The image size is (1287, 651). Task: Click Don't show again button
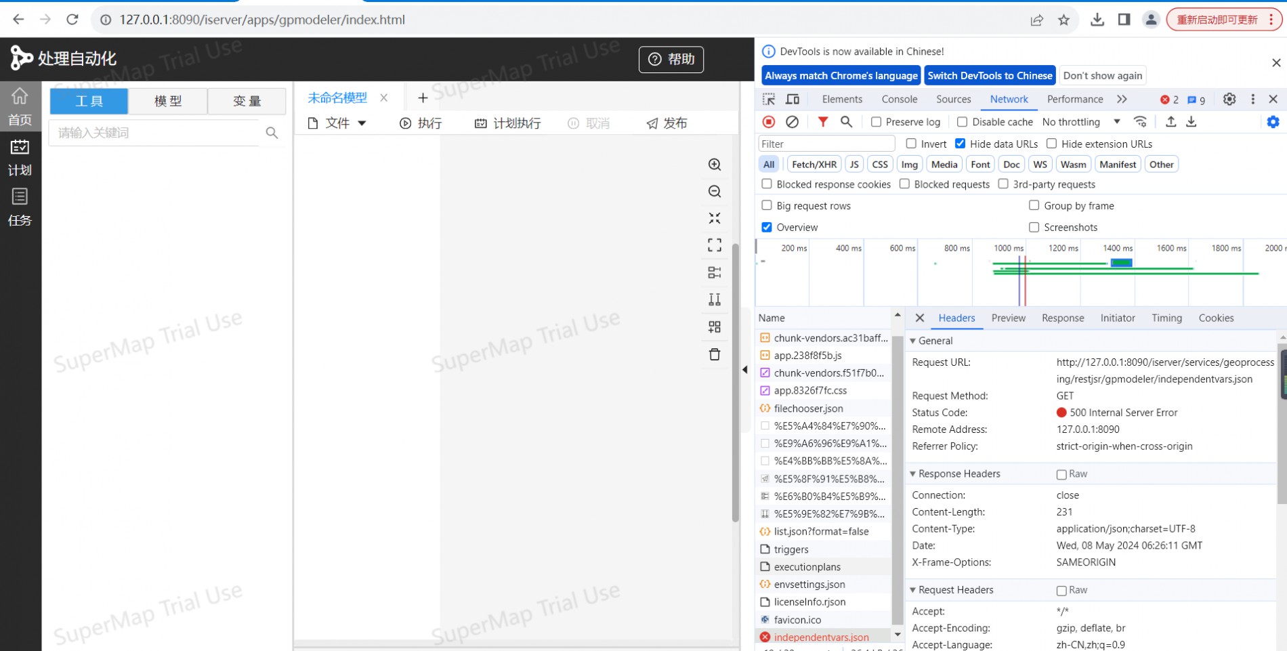[x=1102, y=75]
